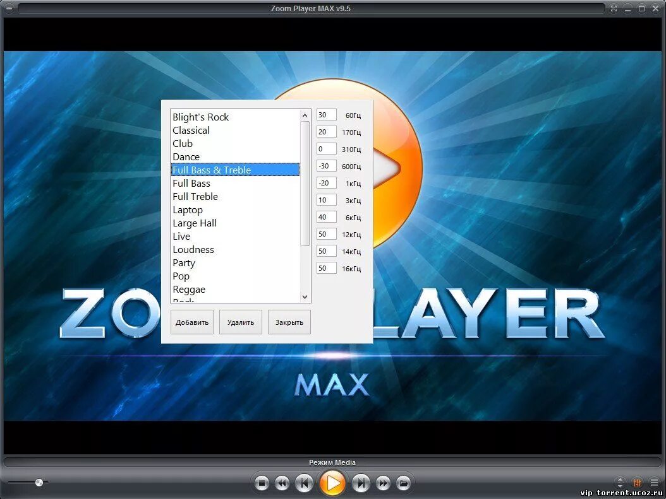
Task: Select the Full Bass & Treble preset
Action: 235,170
